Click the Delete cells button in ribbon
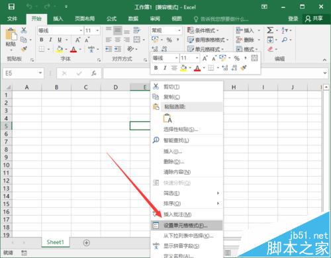 [x=248, y=40]
